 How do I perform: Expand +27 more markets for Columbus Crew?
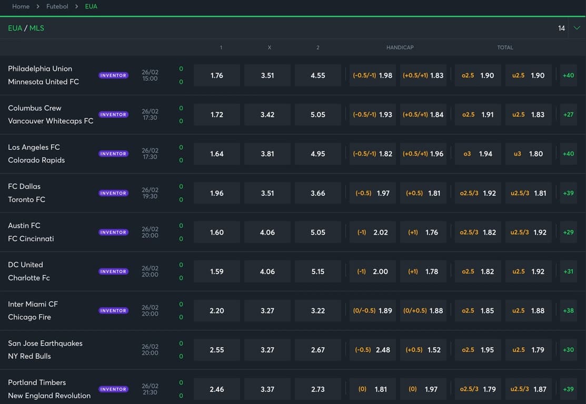[569, 115]
